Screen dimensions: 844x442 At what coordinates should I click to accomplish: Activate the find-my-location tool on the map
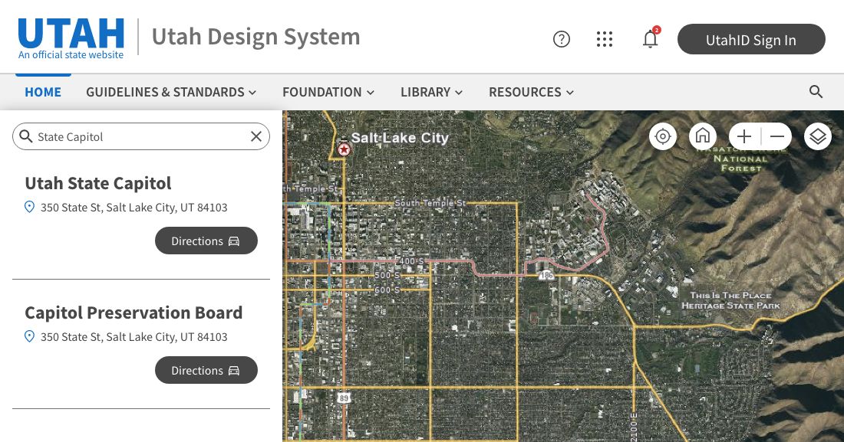click(x=663, y=136)
